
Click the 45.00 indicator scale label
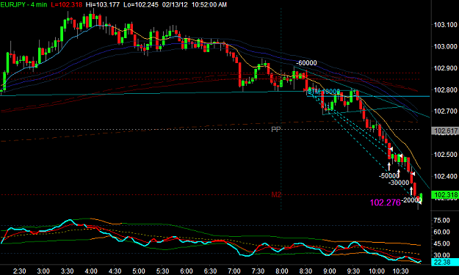pyautogui.click(x=441, y=243)
